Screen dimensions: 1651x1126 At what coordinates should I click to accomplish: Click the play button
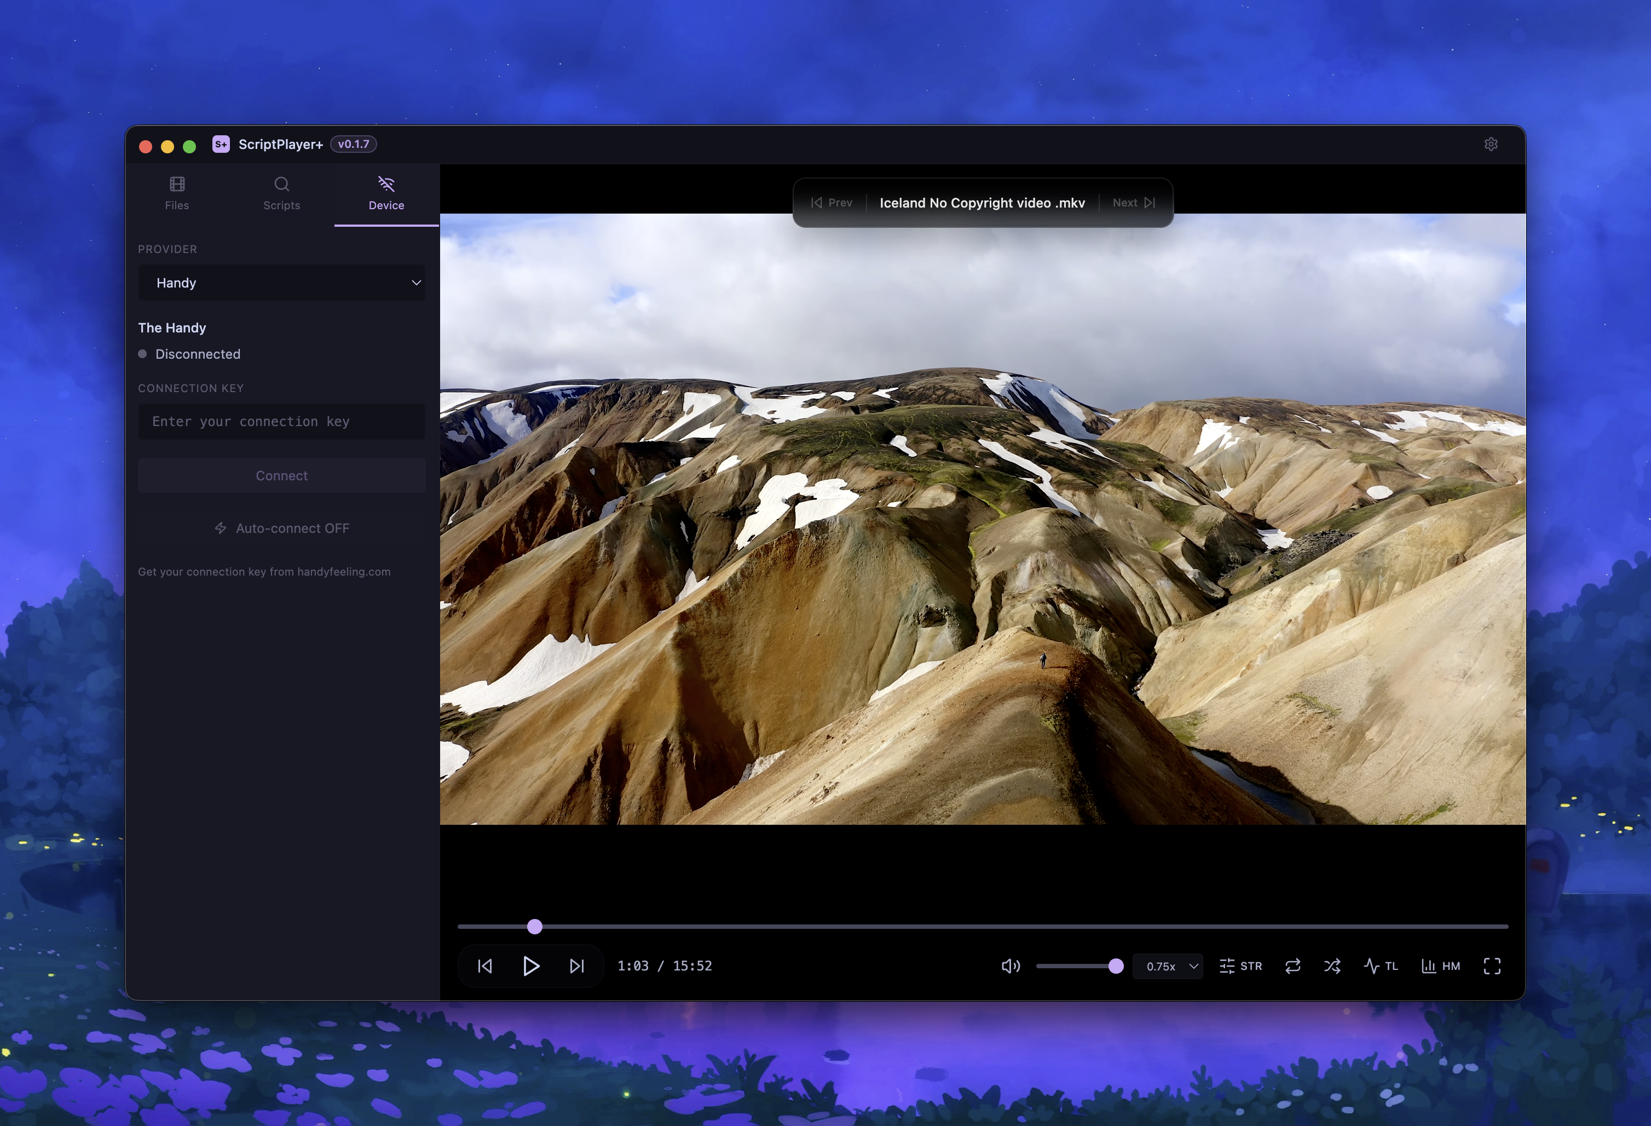(x=530, y=966)
